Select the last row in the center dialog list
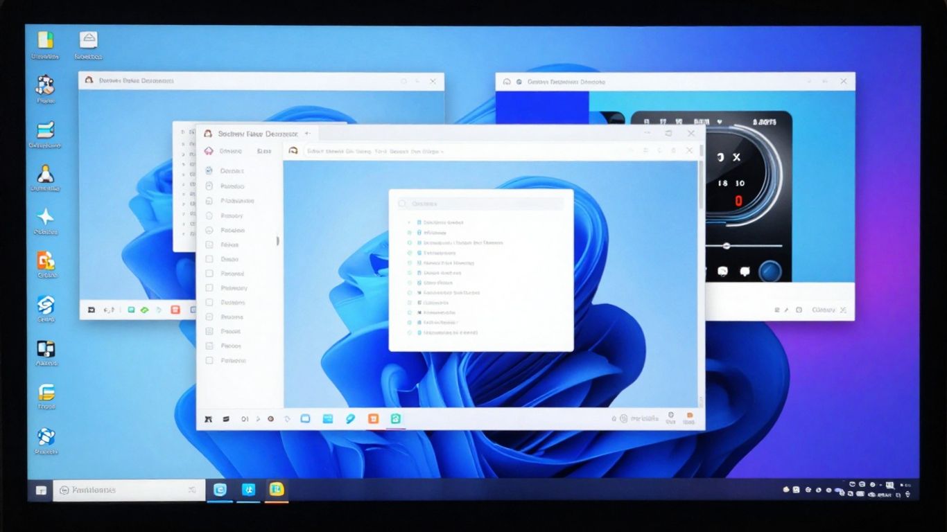This screenshot has width=947, height=532. 443,332
